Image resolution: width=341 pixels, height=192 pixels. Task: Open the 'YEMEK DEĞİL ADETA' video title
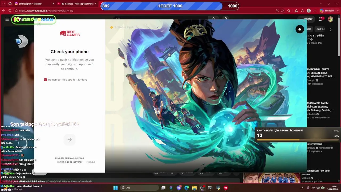[x=320, y=73]
